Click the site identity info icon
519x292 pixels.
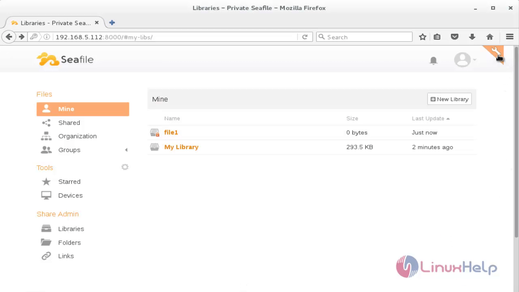click(47, 37)
